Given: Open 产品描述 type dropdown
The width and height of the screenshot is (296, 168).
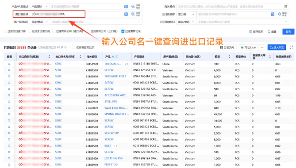Looking at the screenshot, I should [x=40, y=7].
